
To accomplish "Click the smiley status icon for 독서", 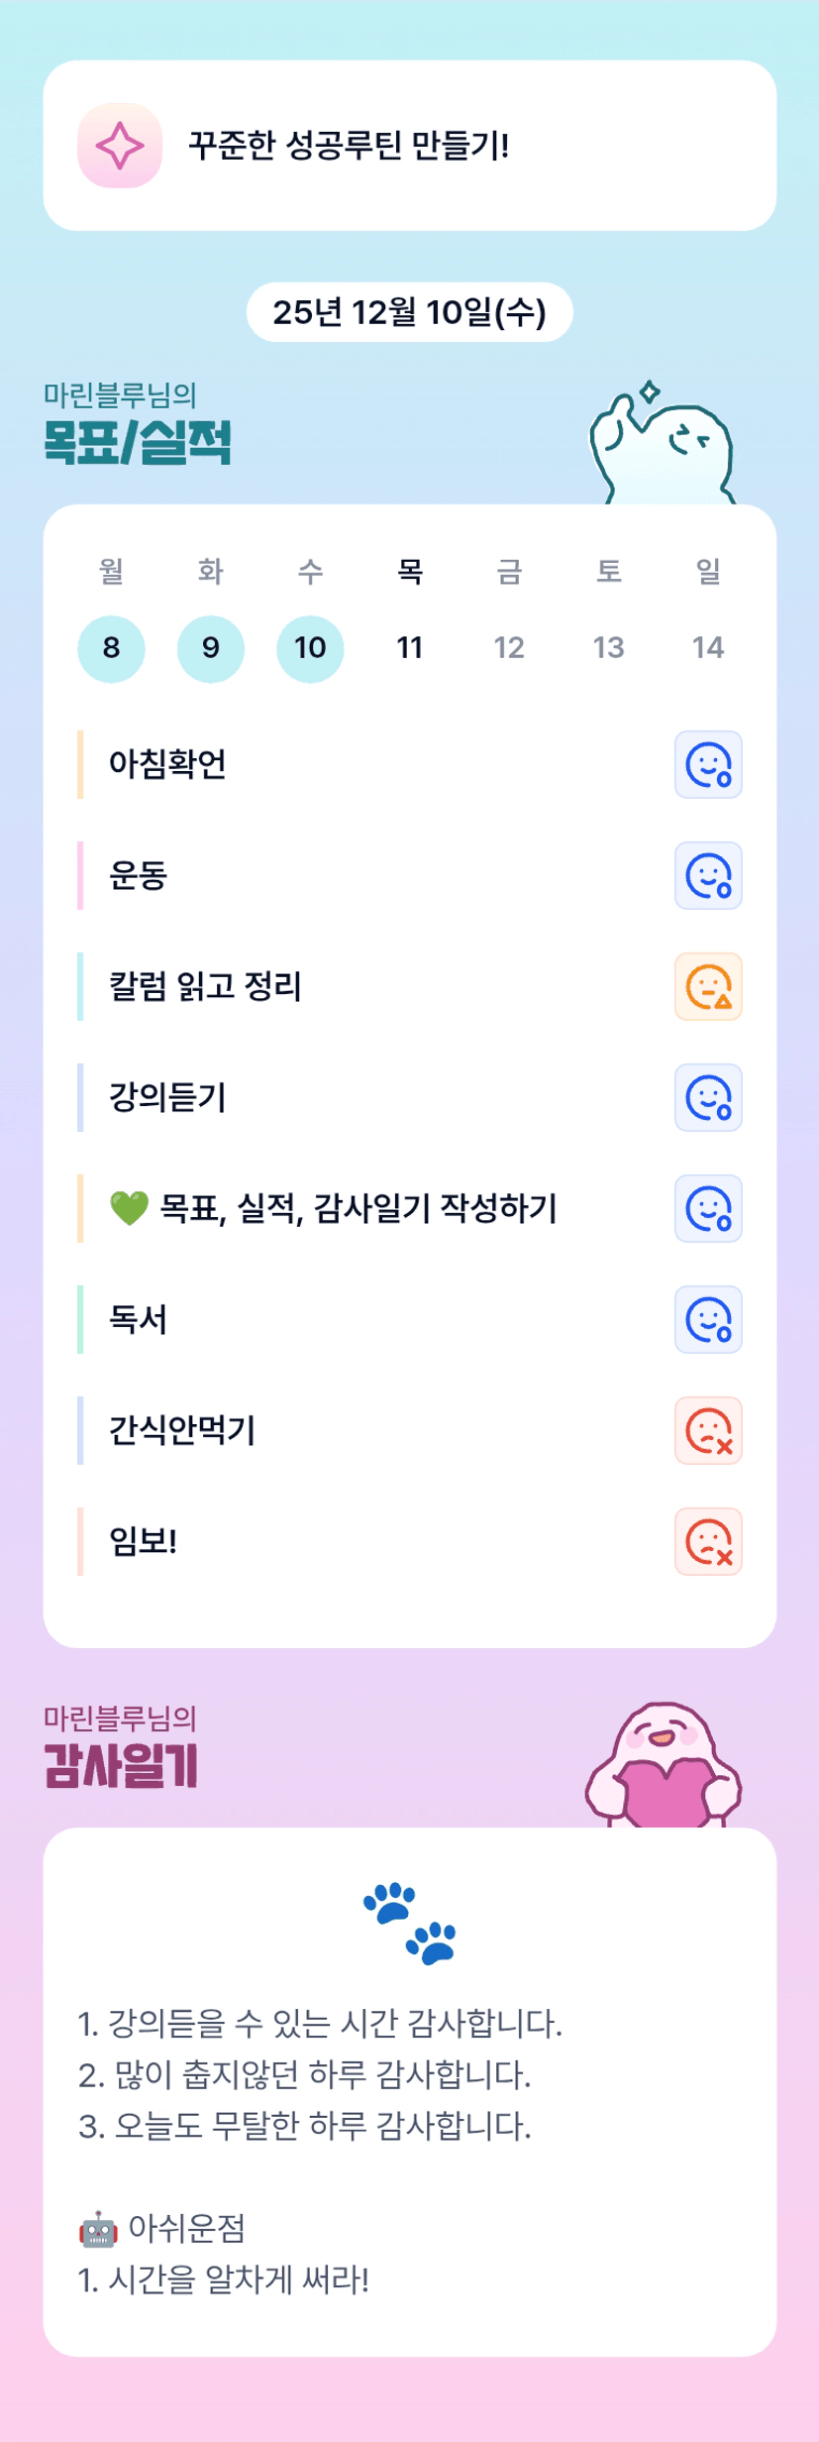I will coord(708,1320).
